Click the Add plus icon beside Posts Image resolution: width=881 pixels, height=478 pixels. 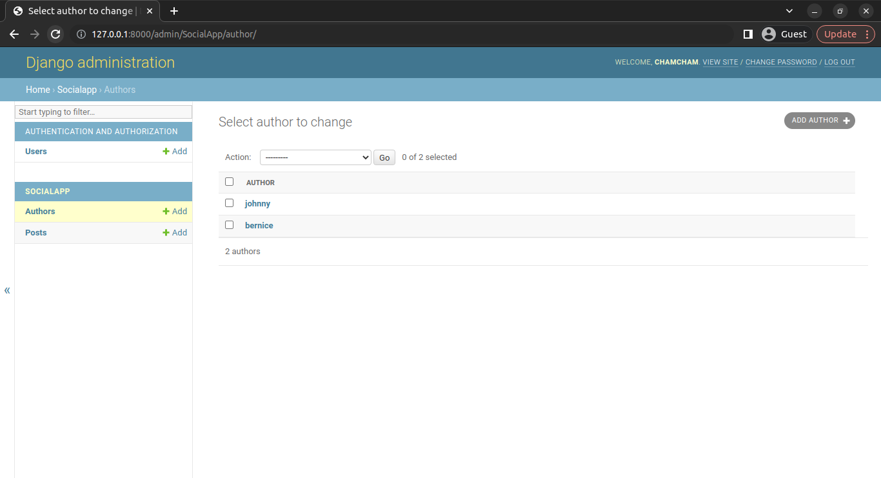pos(166,233)
